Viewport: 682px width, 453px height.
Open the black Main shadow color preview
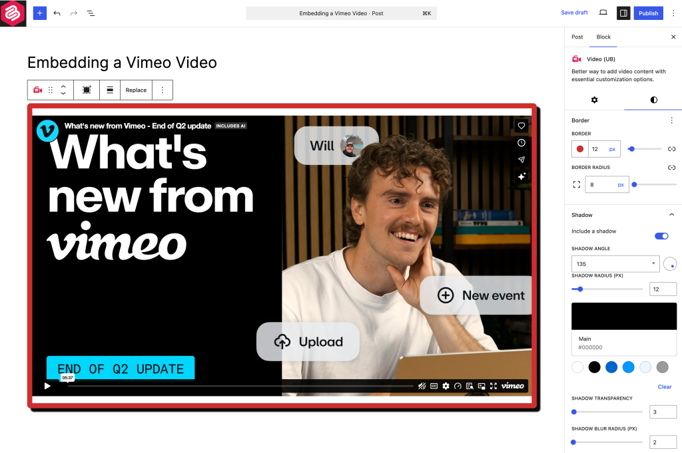click(623, 316)
